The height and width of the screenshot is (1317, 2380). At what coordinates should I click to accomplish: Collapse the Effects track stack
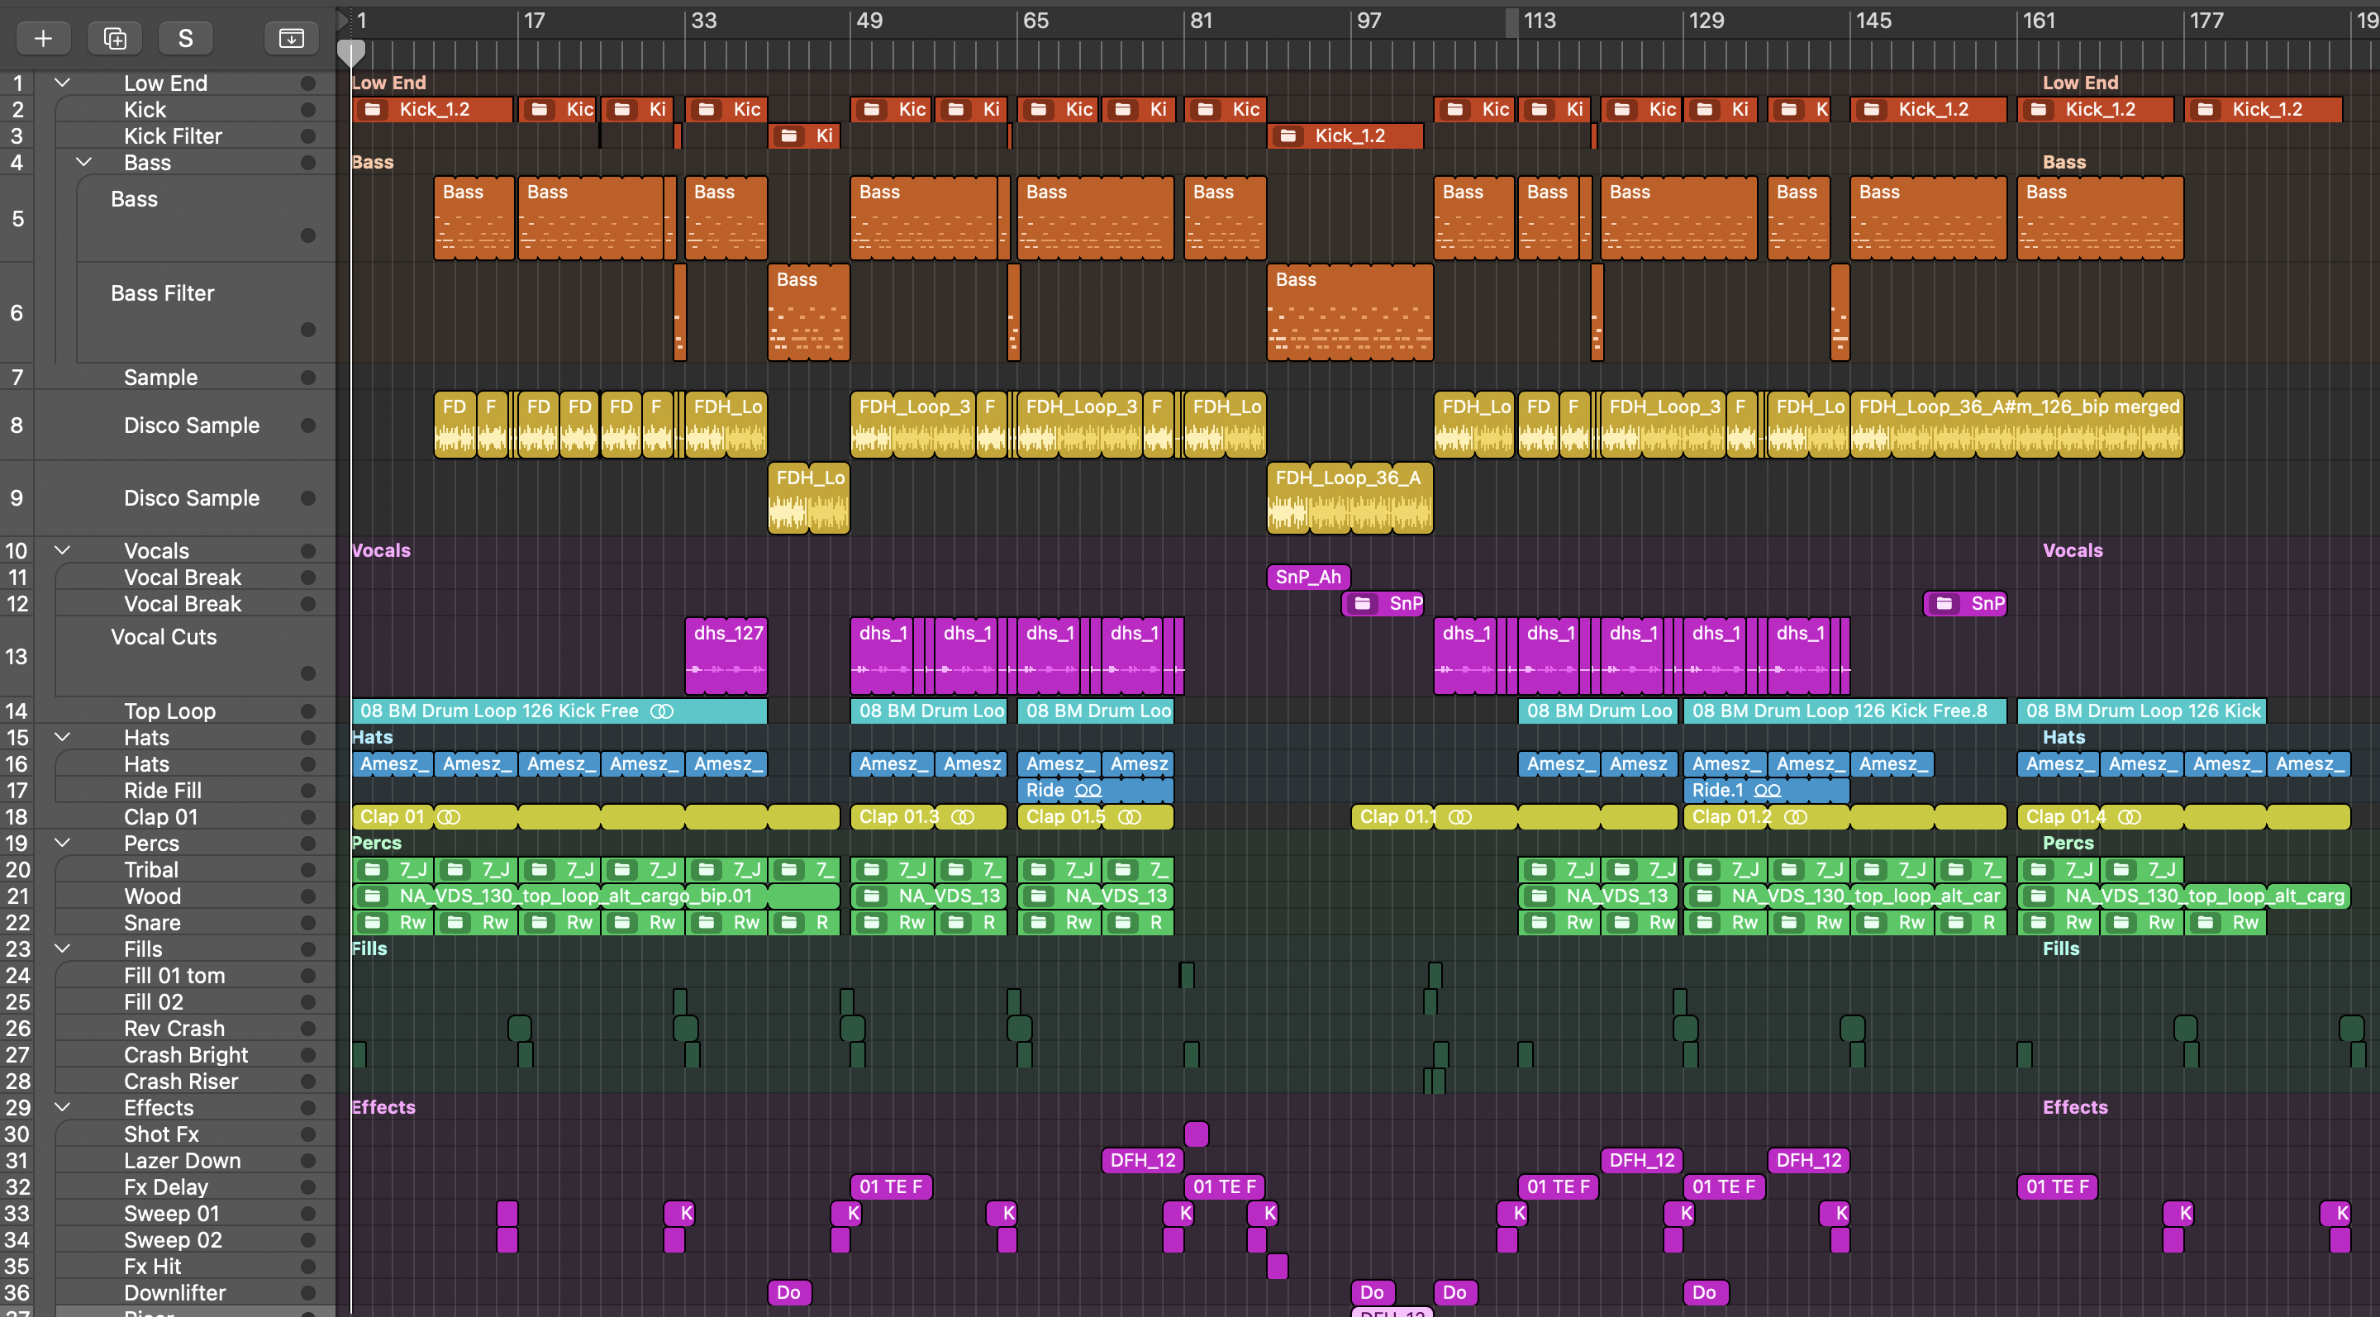pyautogui.click(x=62, y=1106)
